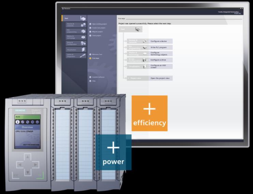The image size is (253, 194).
Task: Click the right arrow key on the CPU panel
Action: (35, 165)
